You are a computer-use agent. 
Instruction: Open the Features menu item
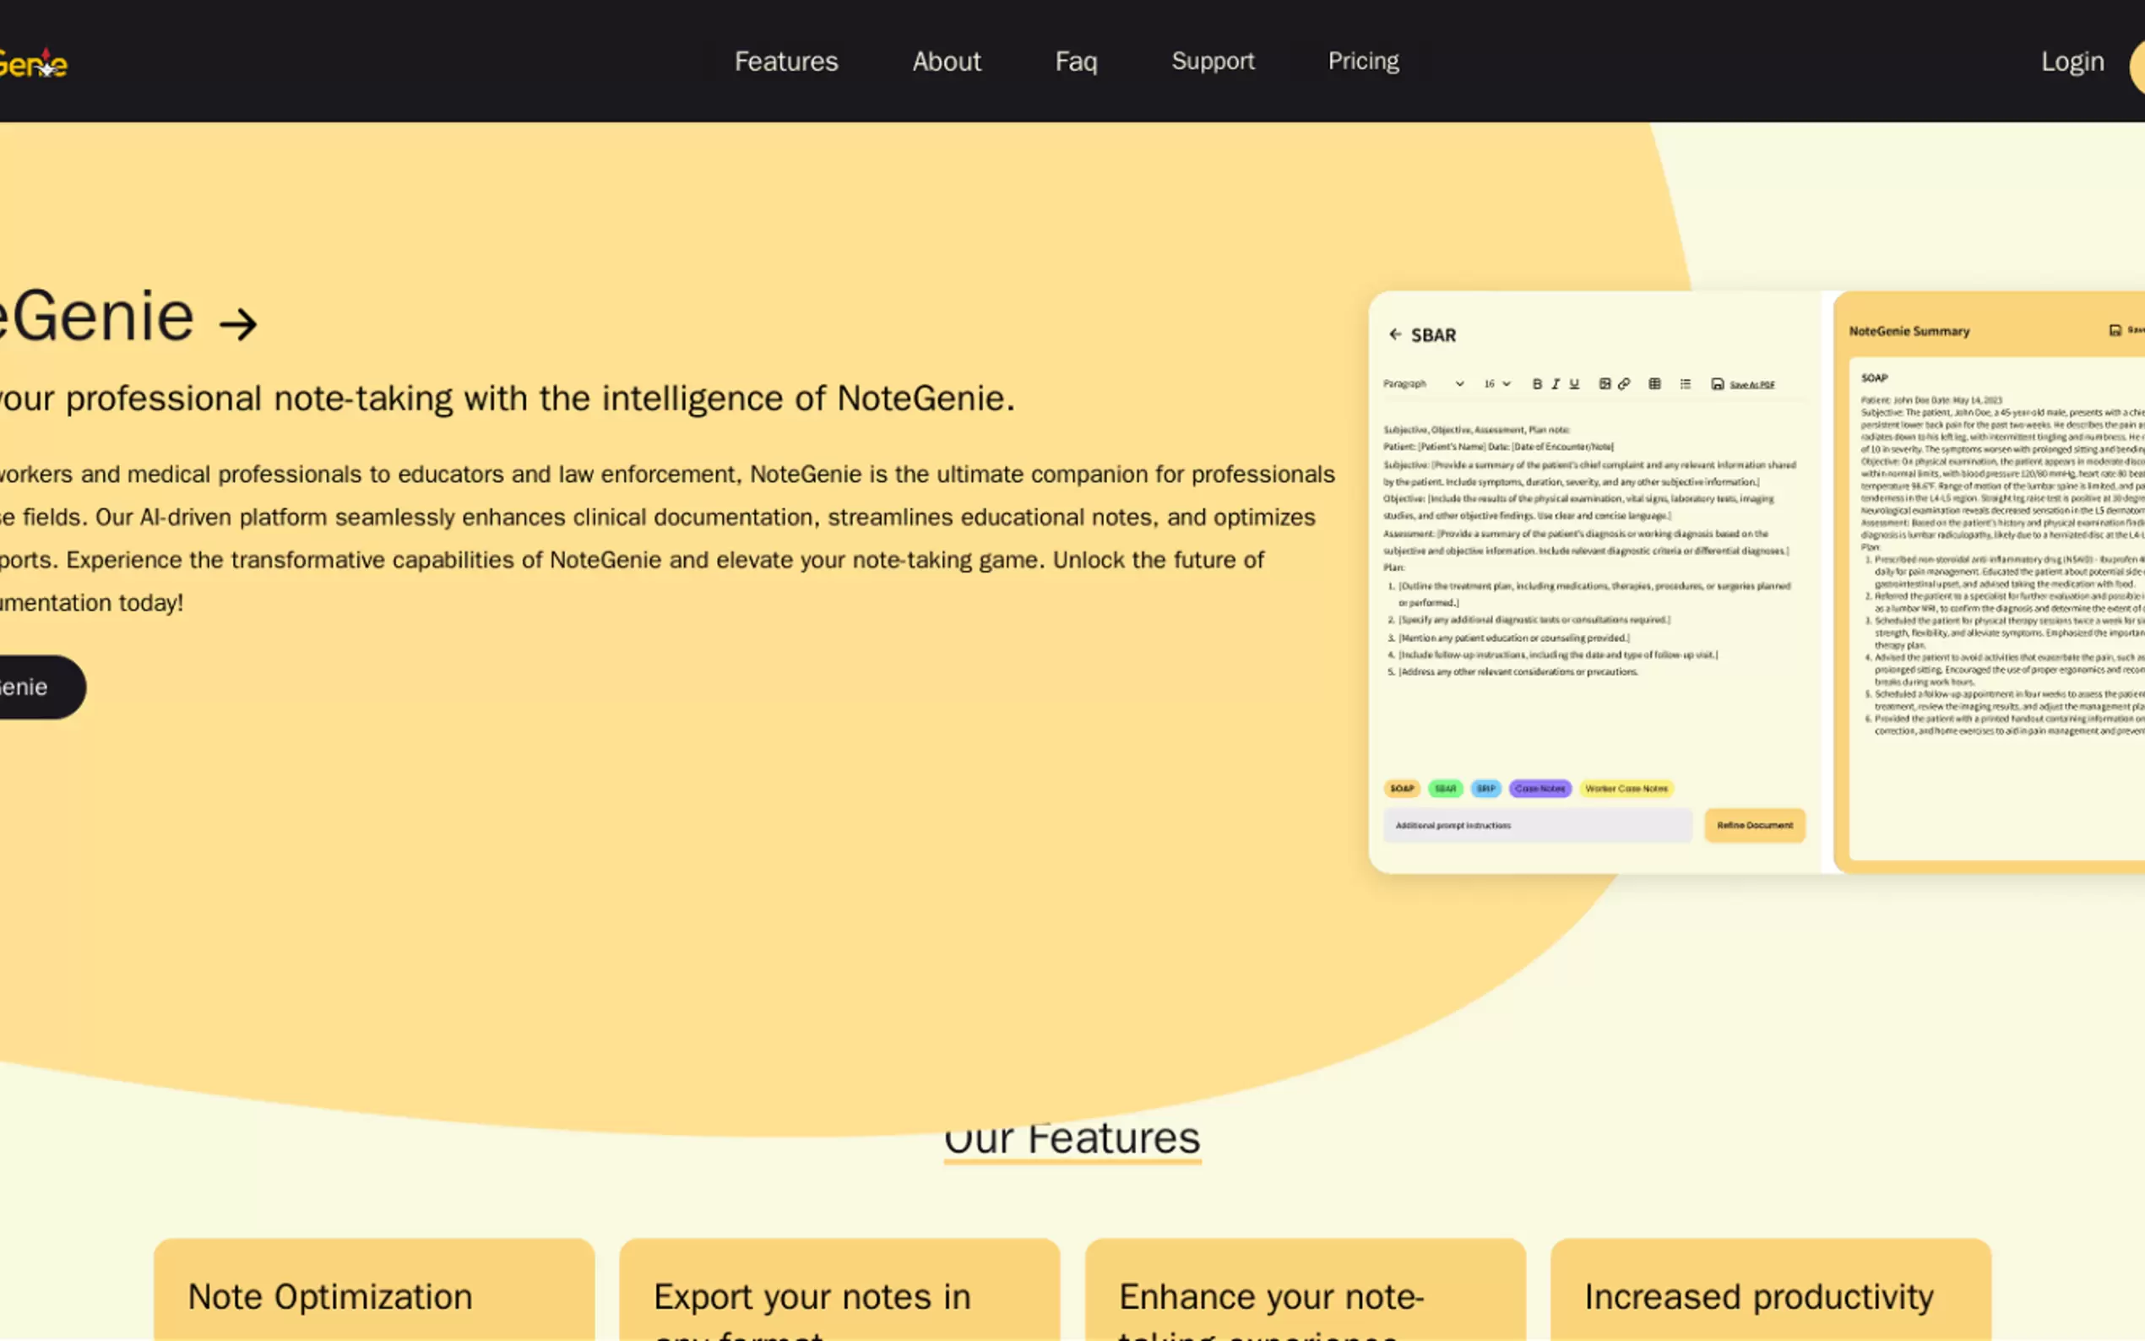pyautogui.click(x=785, y=61)
